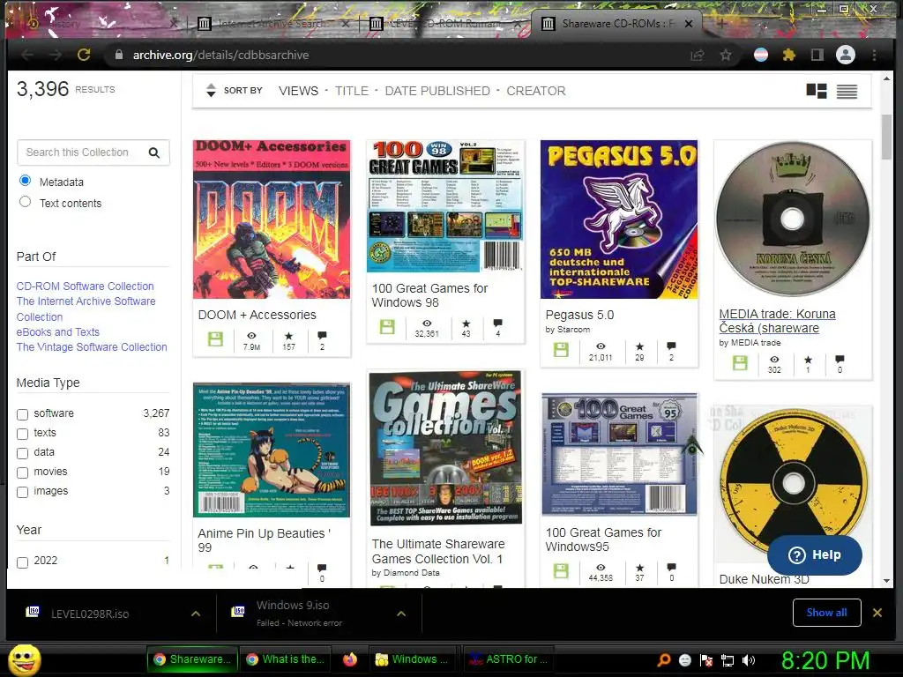Open CD-ROM Software Collection link
This screenshot has height=677, width=903.
[86, 286]
